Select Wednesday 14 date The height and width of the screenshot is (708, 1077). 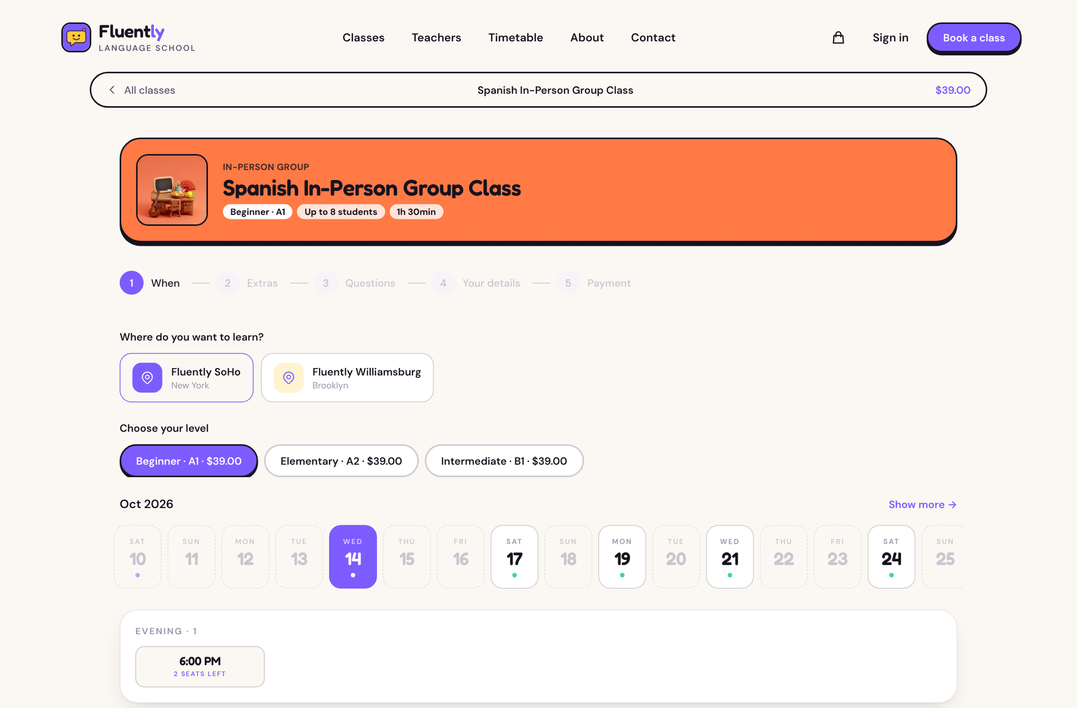pyautogui.click(x=353, y=557)
